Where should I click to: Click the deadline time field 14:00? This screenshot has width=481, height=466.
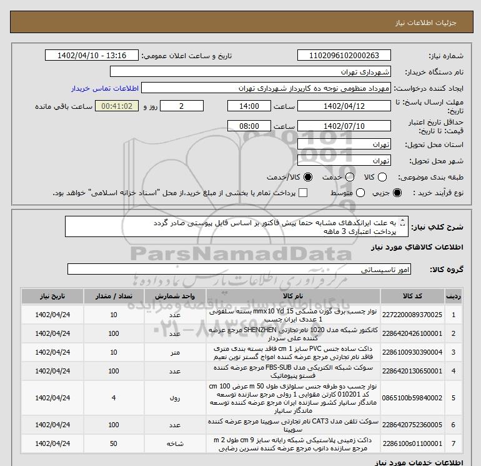tap(249, 106)
